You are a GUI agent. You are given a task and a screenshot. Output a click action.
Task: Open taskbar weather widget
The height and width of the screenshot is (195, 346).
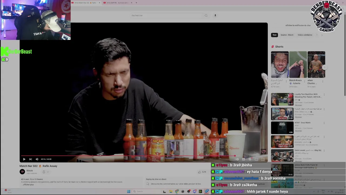point(8,191)
